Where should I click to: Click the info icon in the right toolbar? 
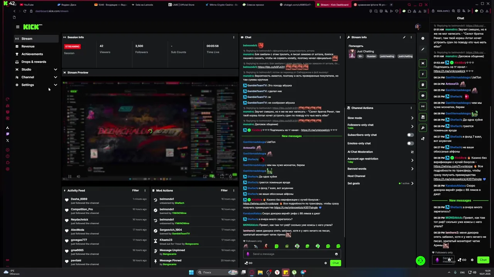pyautogui.click(x=423, y=38)
